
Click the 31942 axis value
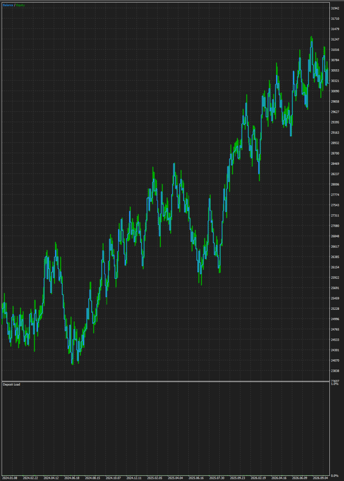(335, 8)
